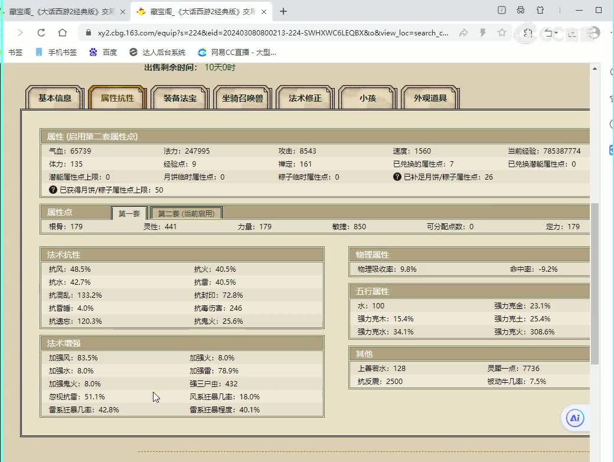614x462 pixels.
Task: Go to the 法术修正 tab
Action: [305, 98]
